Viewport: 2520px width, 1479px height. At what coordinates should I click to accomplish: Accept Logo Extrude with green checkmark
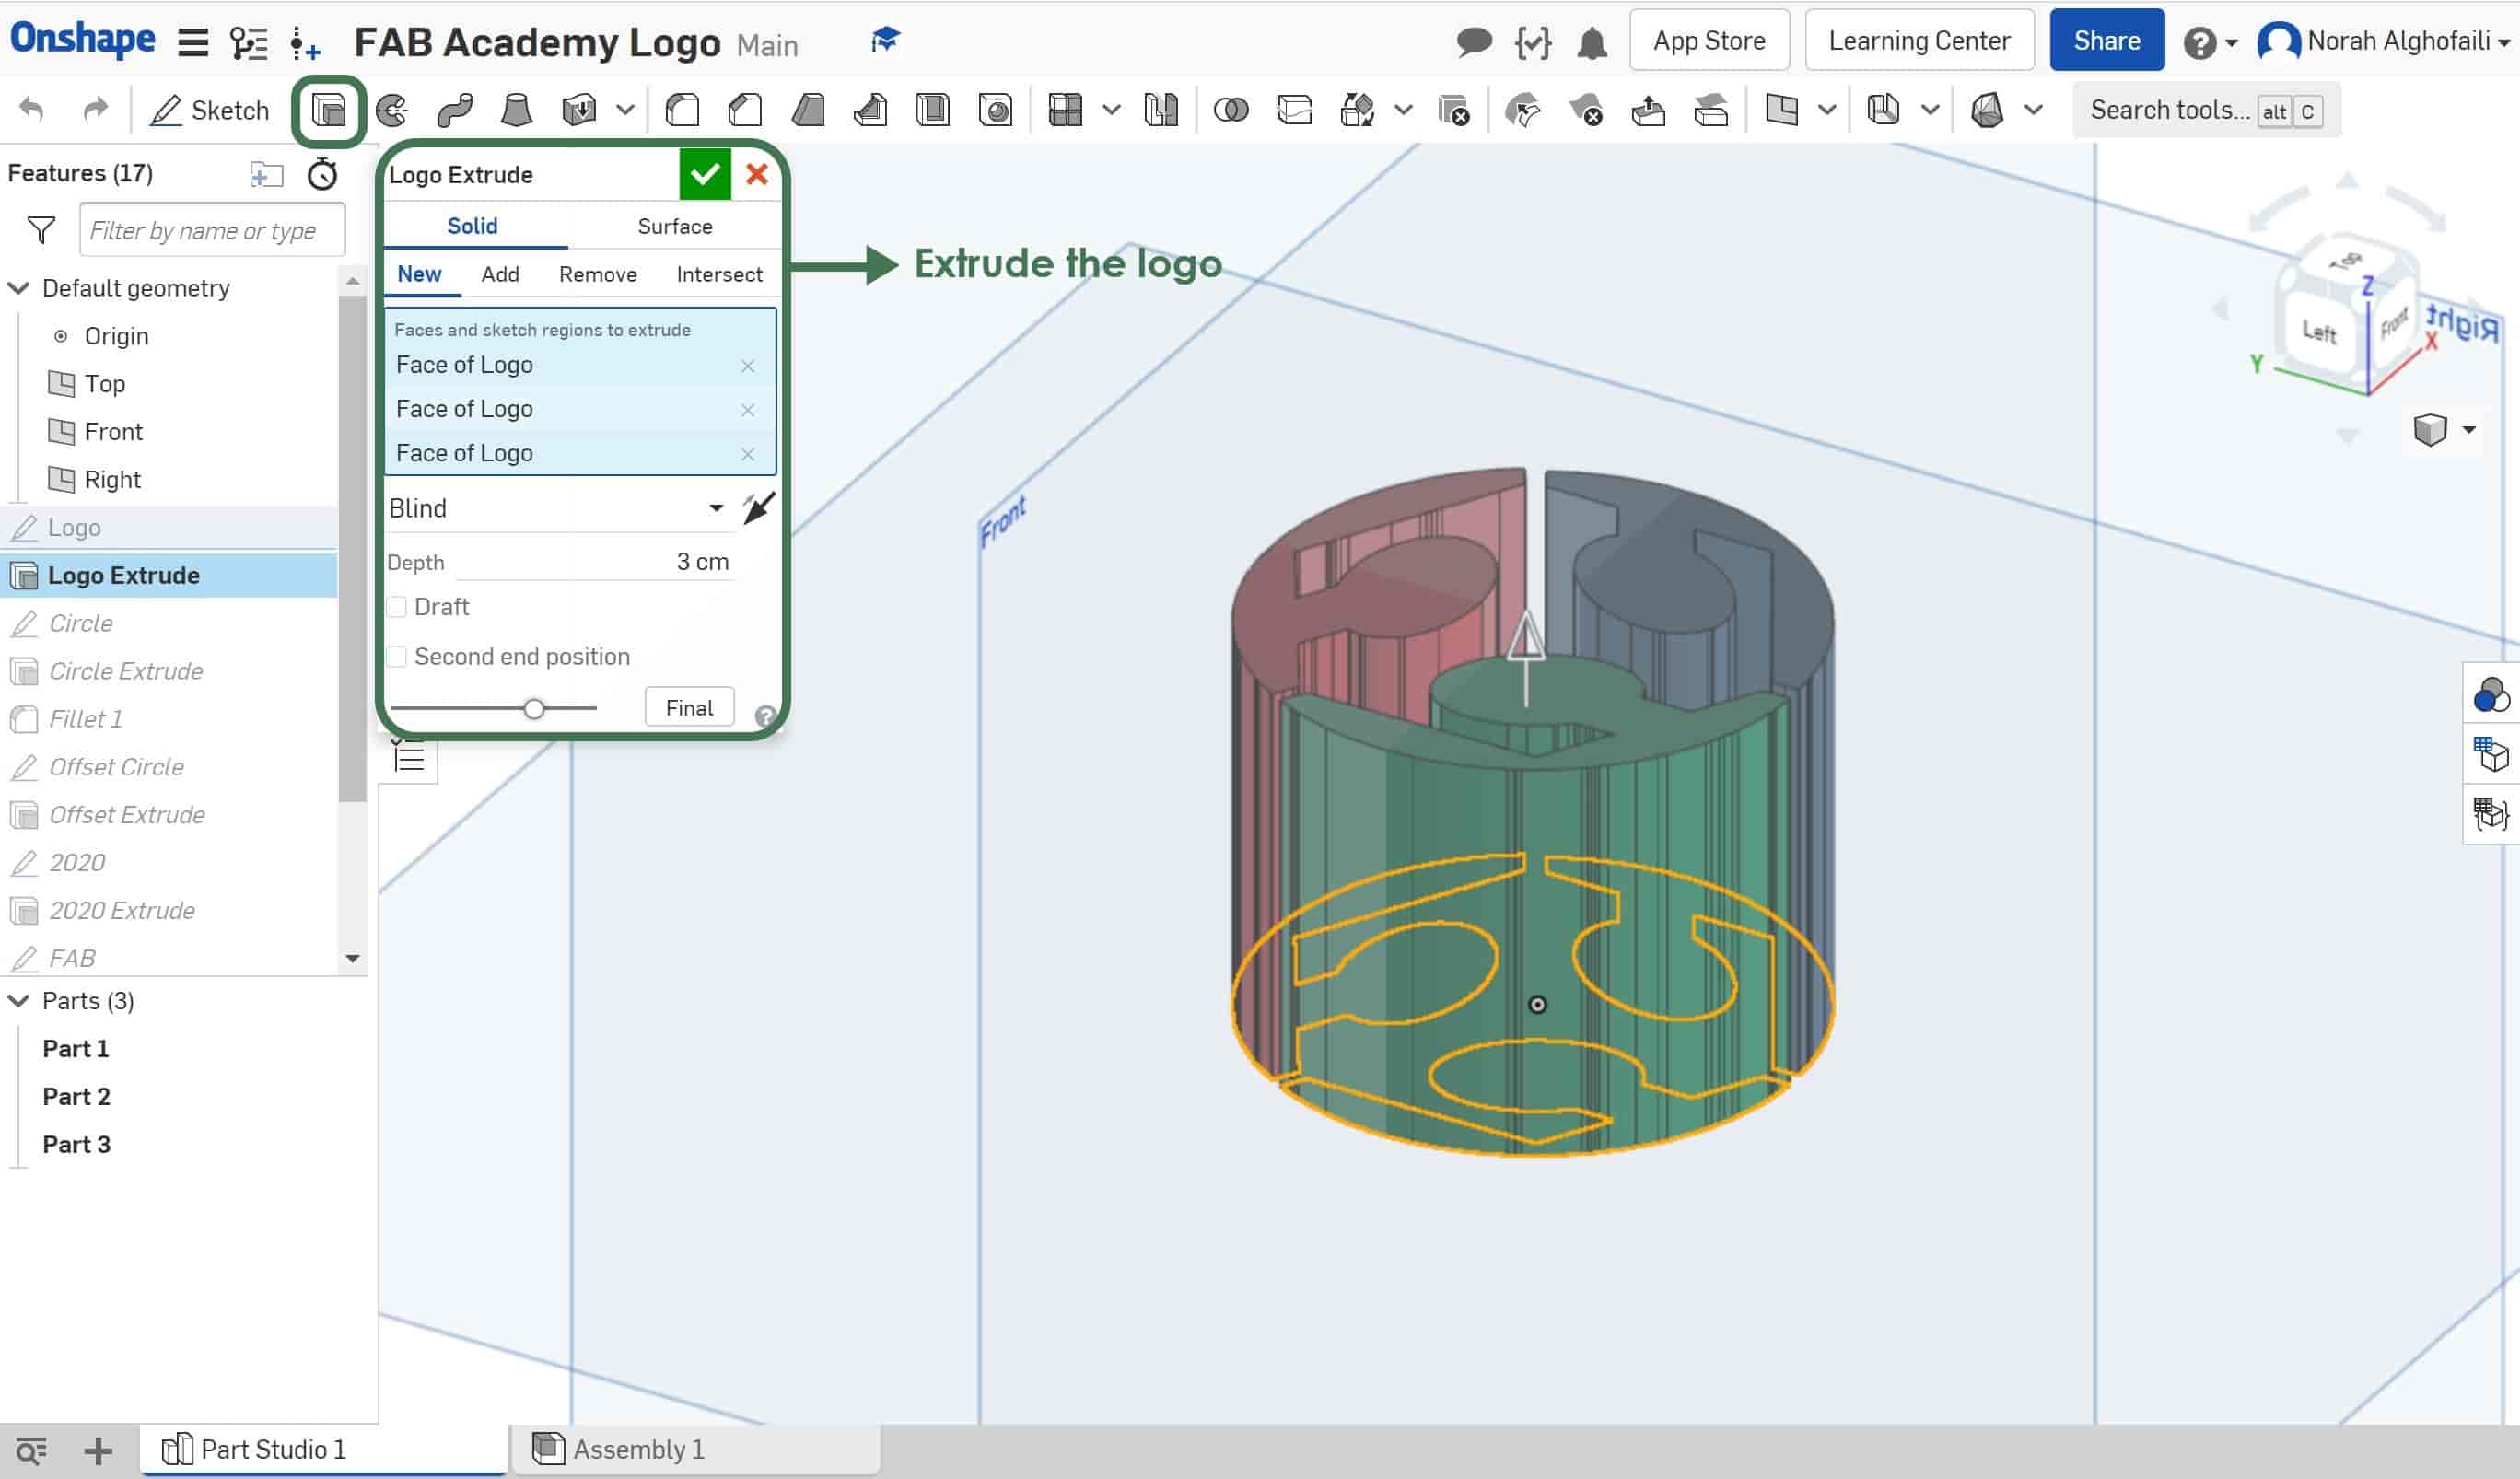pyautogui.click(x=705, y=174)
